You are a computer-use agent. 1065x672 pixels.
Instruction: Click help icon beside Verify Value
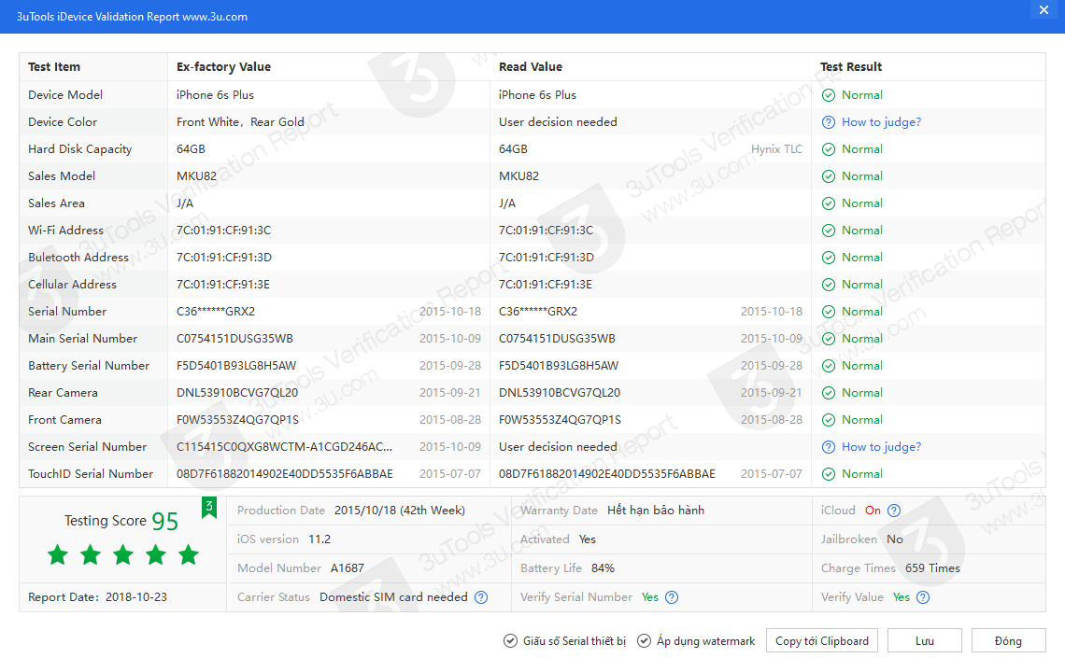(922, 597)
